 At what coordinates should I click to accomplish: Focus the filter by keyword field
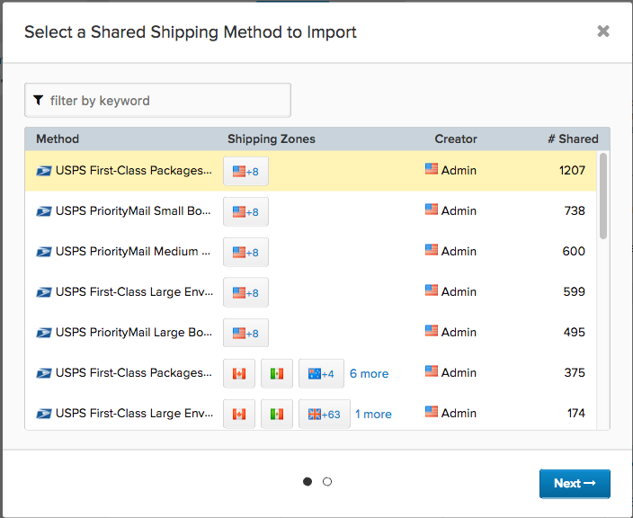[x=166, y=101]
